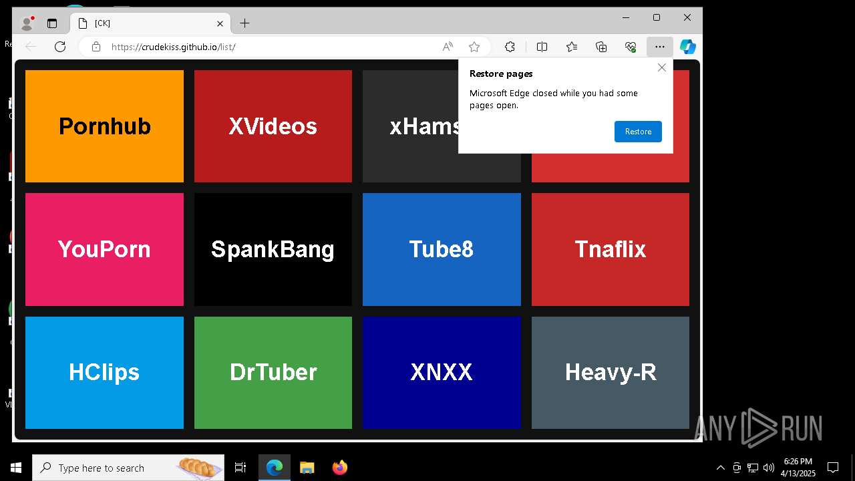Viewport: 855px width, 481px height.
Task: Show hidden system tray icons
Action: [x=720, y=468]
